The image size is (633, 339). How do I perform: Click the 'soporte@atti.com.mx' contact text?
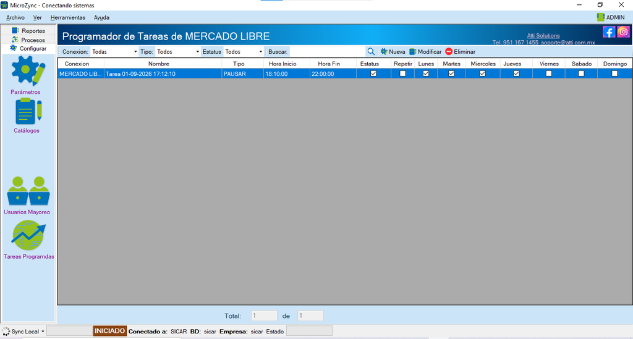[568, 43]
